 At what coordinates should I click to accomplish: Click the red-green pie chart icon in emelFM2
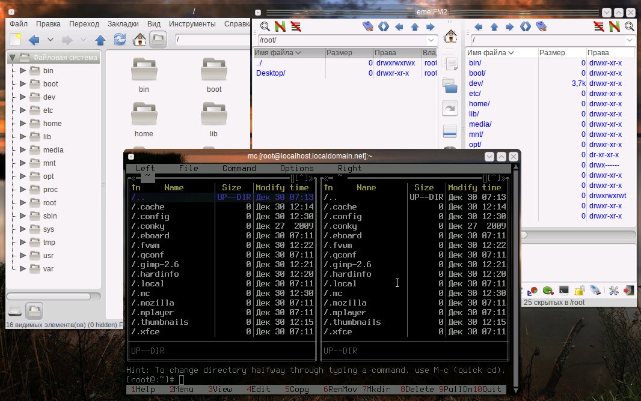tap(532, 291)
